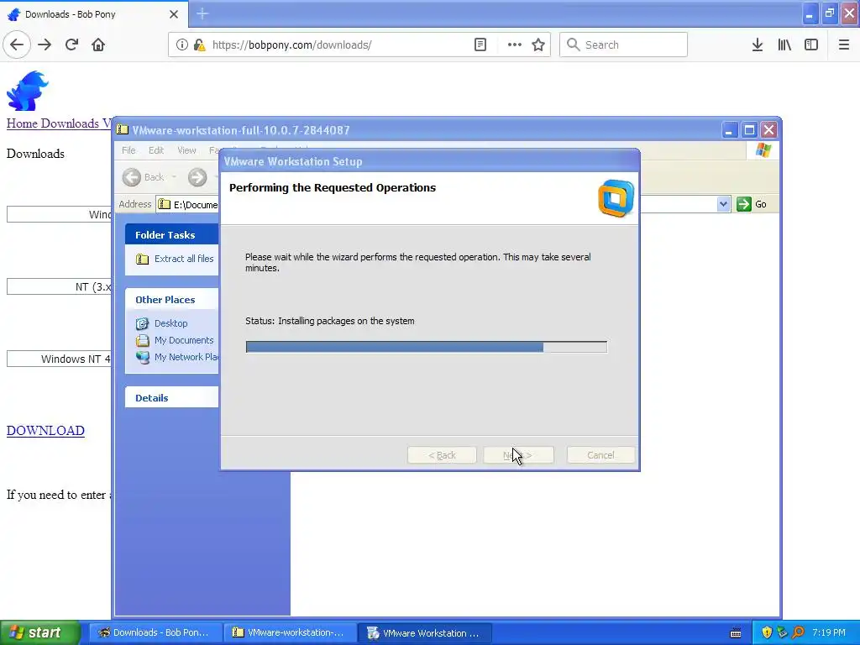Open Firefox home page icon
This screenshot has width=860, height=645.
pyautogui.click(x=98, y=45)
